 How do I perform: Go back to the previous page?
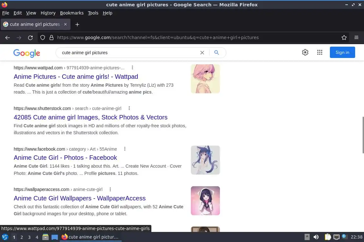pyautogui.click(x=8, y=37)
